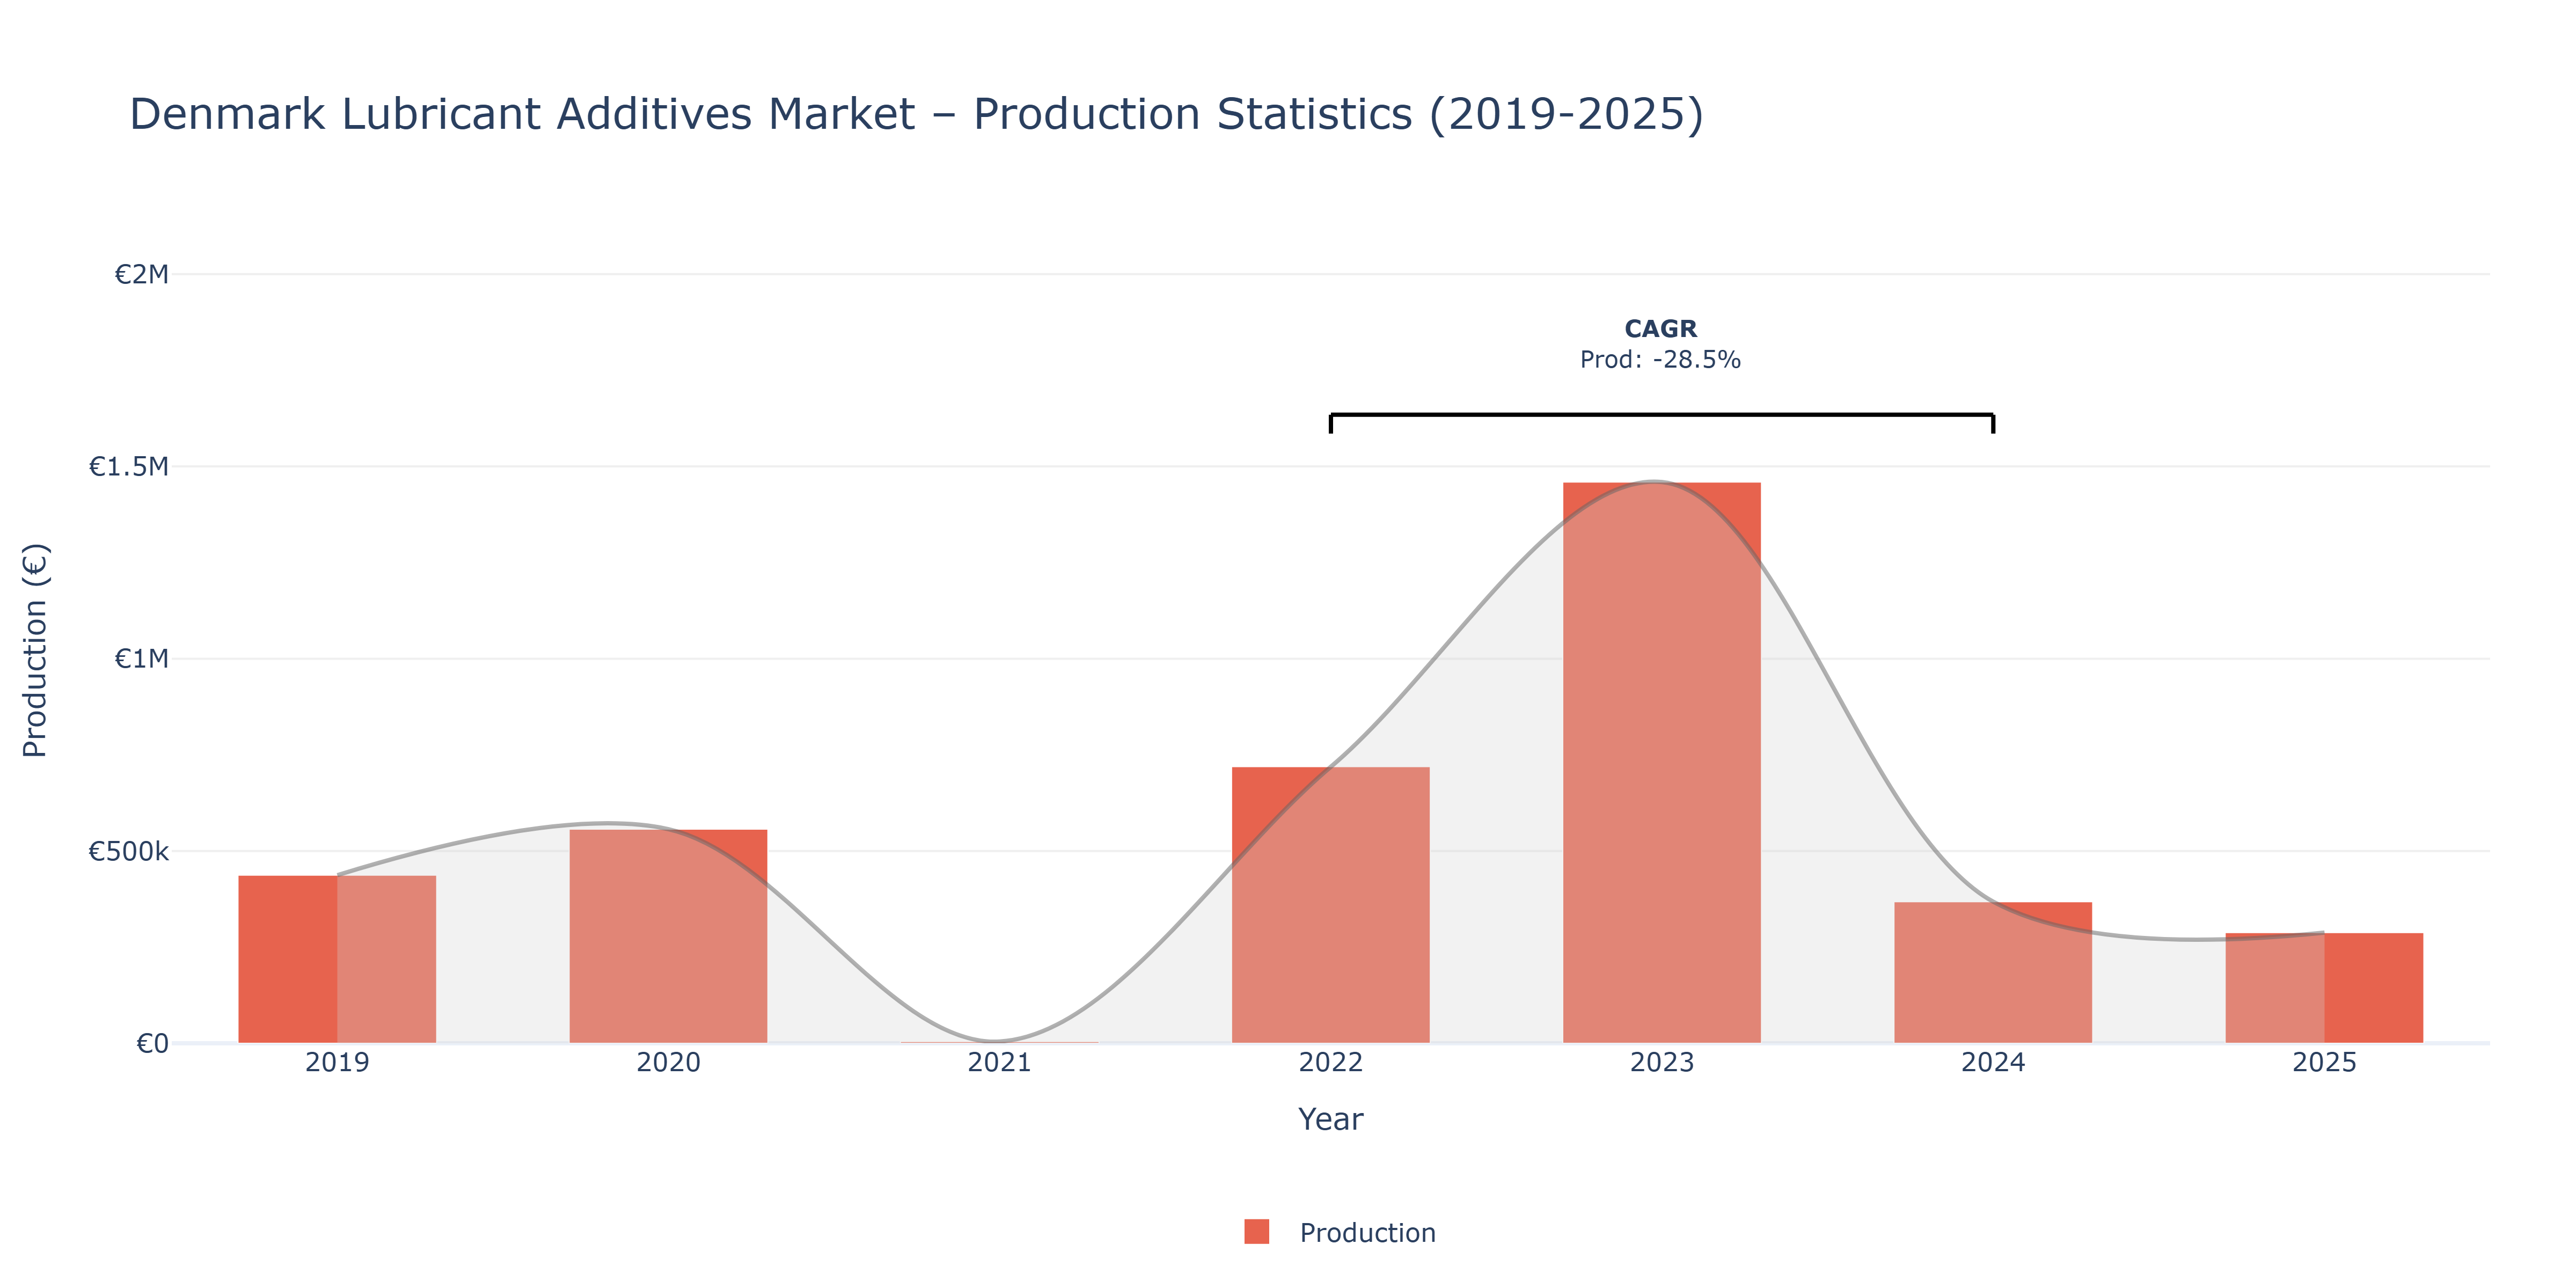
Task: Click the 2021 x-axis label
Action: click(999, 1062)
